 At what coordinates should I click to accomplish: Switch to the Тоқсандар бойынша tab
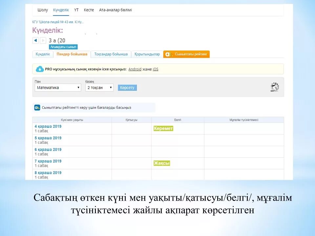[111, 54]
